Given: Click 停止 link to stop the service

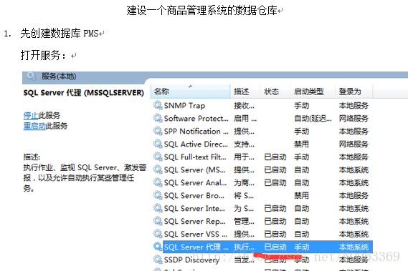Looking at the screenshot, I should (31, 115).
